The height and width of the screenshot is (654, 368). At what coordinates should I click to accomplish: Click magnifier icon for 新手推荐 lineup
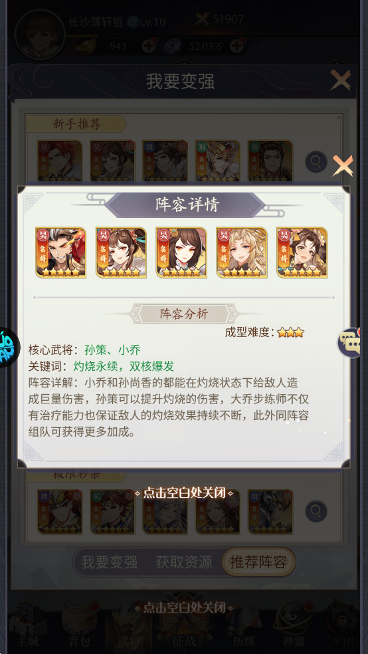pyautogui.click(x=316, y=162)
